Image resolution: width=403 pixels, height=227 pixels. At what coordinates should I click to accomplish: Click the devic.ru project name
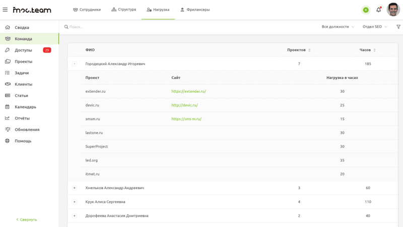tap(92, 105)
